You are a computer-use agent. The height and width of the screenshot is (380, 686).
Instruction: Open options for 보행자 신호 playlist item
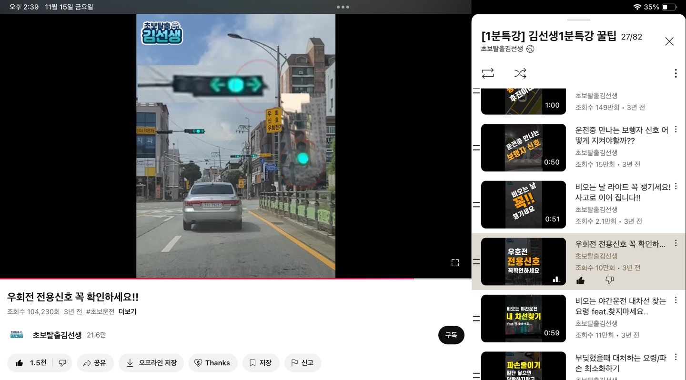tap(676, 130)
